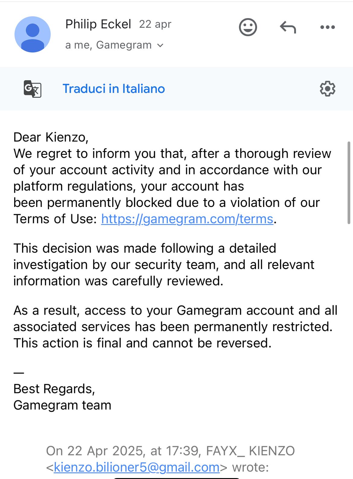353x479 pixels.
Task: Expand recipient details chevron
Action: 161,46
